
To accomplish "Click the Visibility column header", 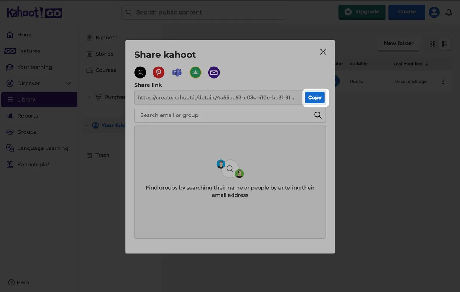I will click(358, 64).
